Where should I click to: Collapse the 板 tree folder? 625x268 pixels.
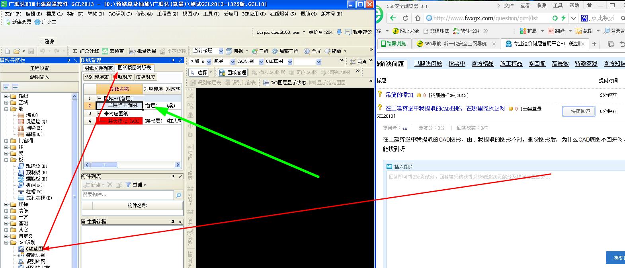(x=6, y=160)
